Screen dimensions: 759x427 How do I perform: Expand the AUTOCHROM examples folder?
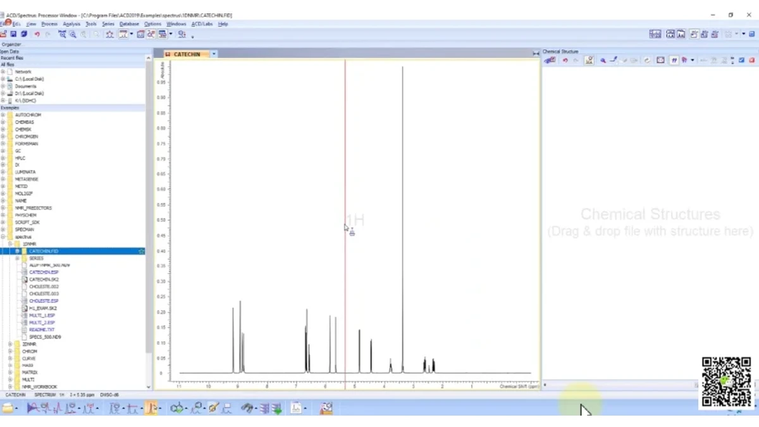coord(3,115)
